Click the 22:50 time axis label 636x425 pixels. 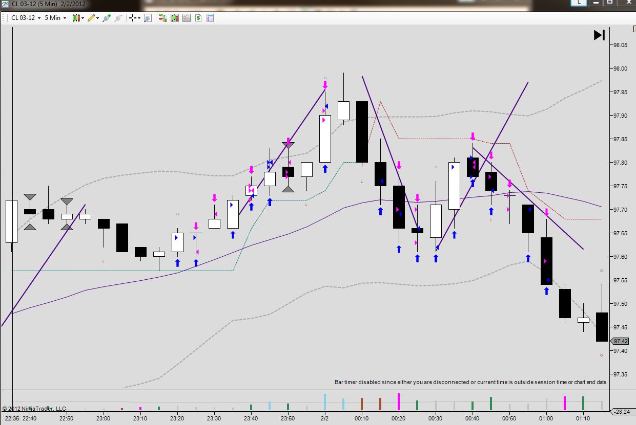click(x=67, y=418)
